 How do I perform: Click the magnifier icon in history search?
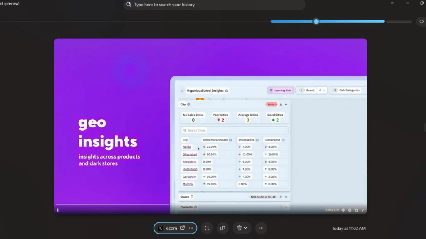click(129, 5)
